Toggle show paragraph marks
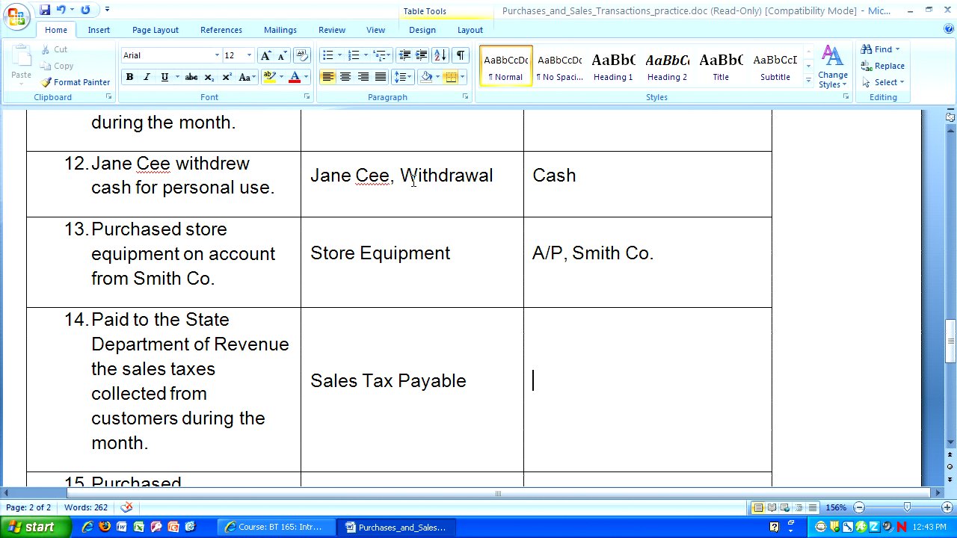 point(461,55)
